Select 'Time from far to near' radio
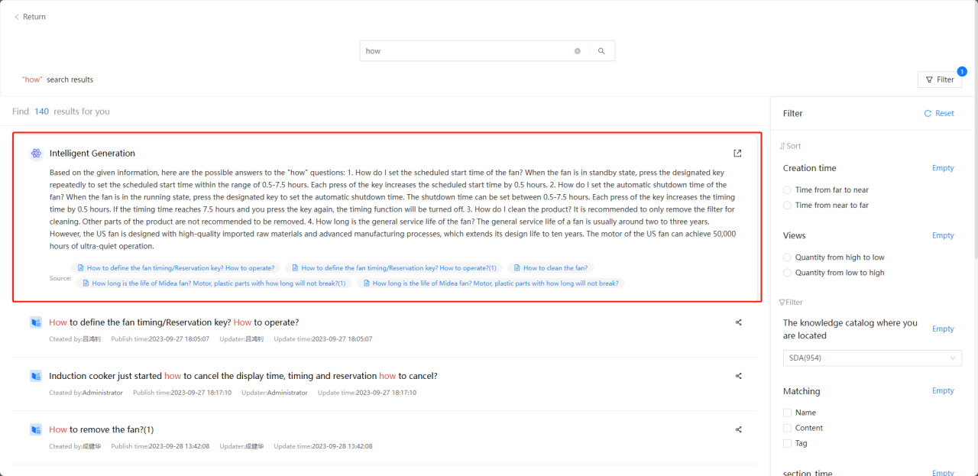The width and height of the screenshot is (978, 476). tap(787, 189)
